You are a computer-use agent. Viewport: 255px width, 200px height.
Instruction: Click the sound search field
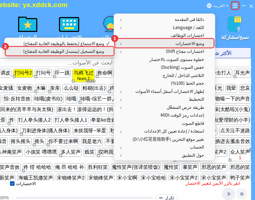click(57, 63)
